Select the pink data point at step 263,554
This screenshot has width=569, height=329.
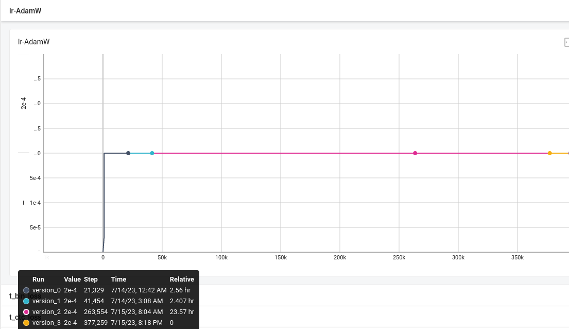point(415,153)
